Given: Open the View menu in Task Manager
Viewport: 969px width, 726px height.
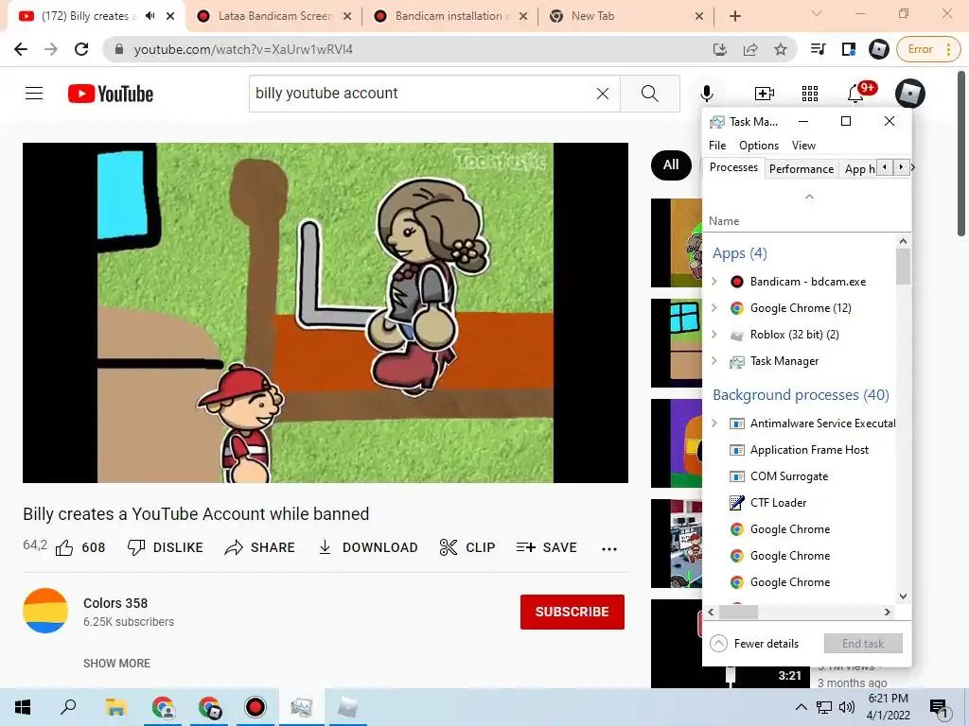Looking at the screenshot, I should click(803, 146).
